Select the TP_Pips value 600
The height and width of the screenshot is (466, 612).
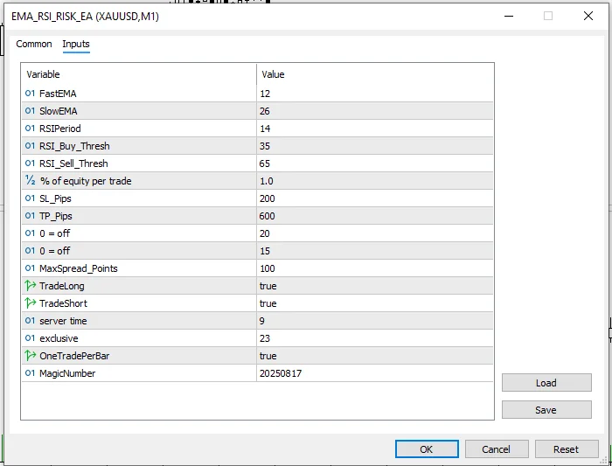(x=268, y=216)
